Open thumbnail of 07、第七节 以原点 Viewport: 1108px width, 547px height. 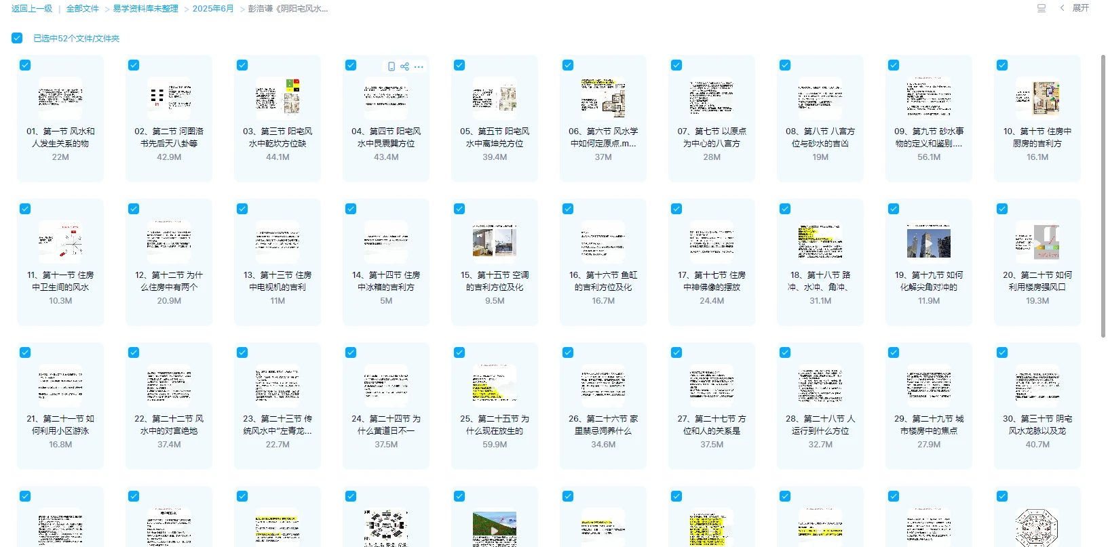point(712,98)
